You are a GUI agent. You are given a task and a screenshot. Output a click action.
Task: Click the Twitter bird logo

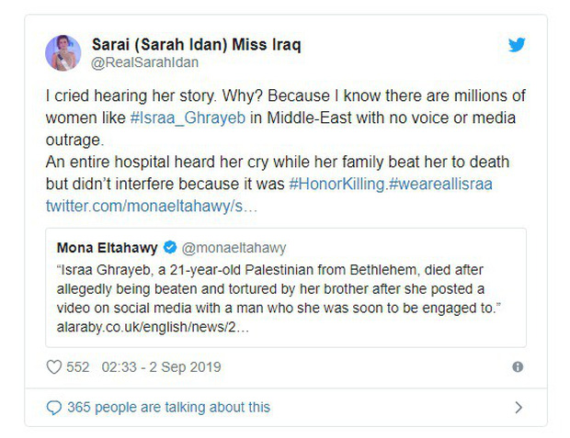click(x=517, y=45)
